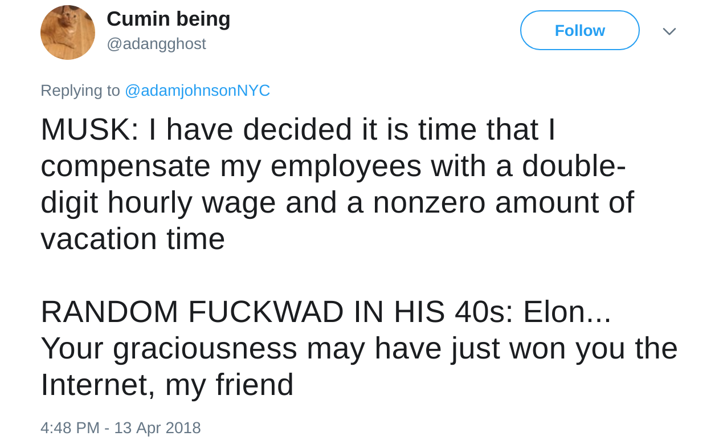Viewport: 719px width, 440px height.
Task: Click the @adangghost handle
Action: [x=156, y=44]
